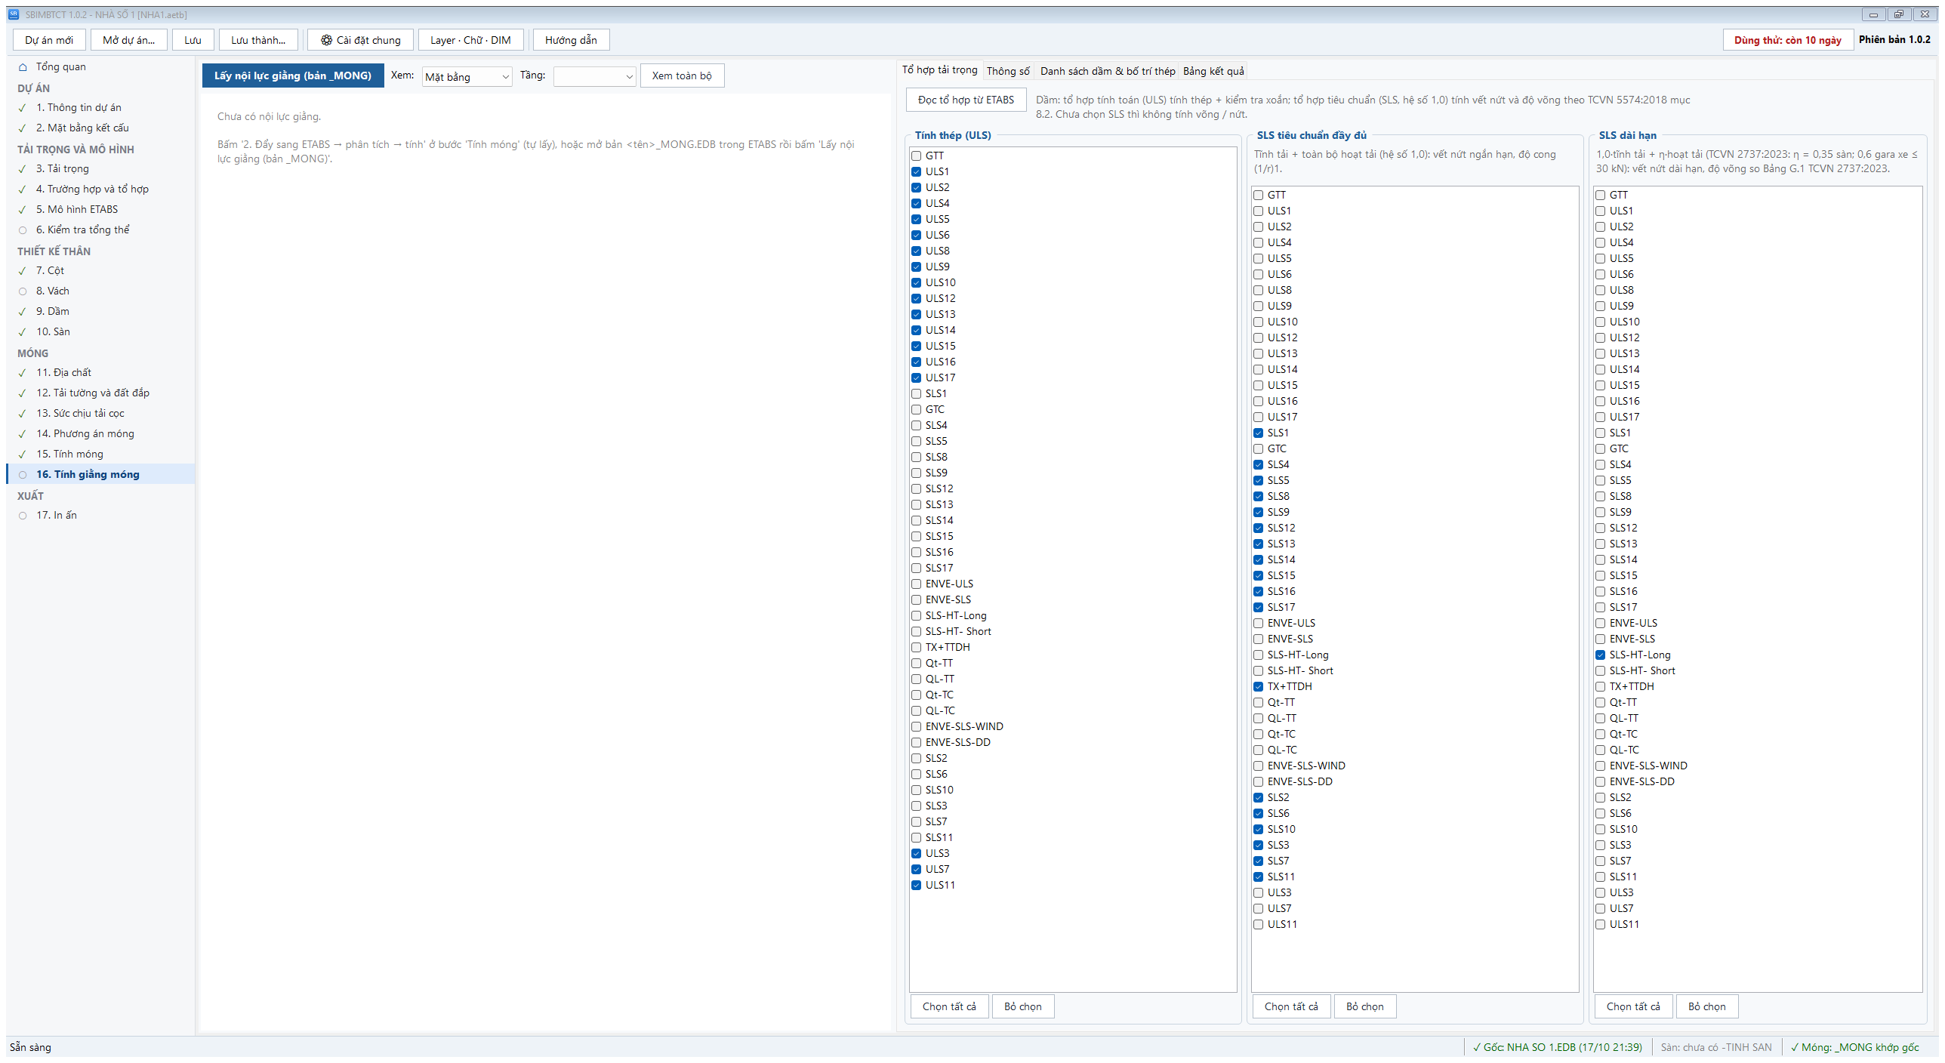Viewport: 1945px width, 1063px height.
Task: Click Xem toàn bộ button
Action: pos(682,75)
